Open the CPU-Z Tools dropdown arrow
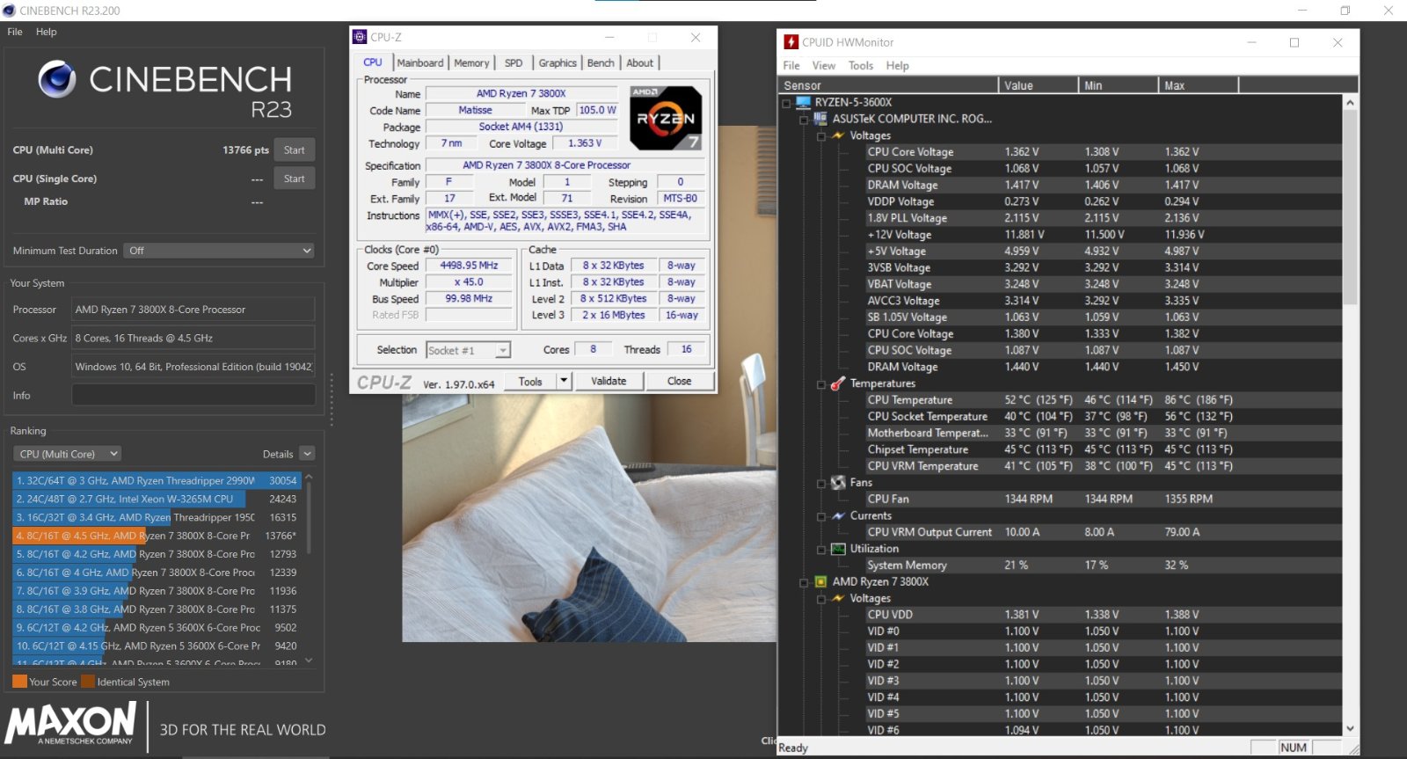 pyautogui.click(x=565, y=381)
